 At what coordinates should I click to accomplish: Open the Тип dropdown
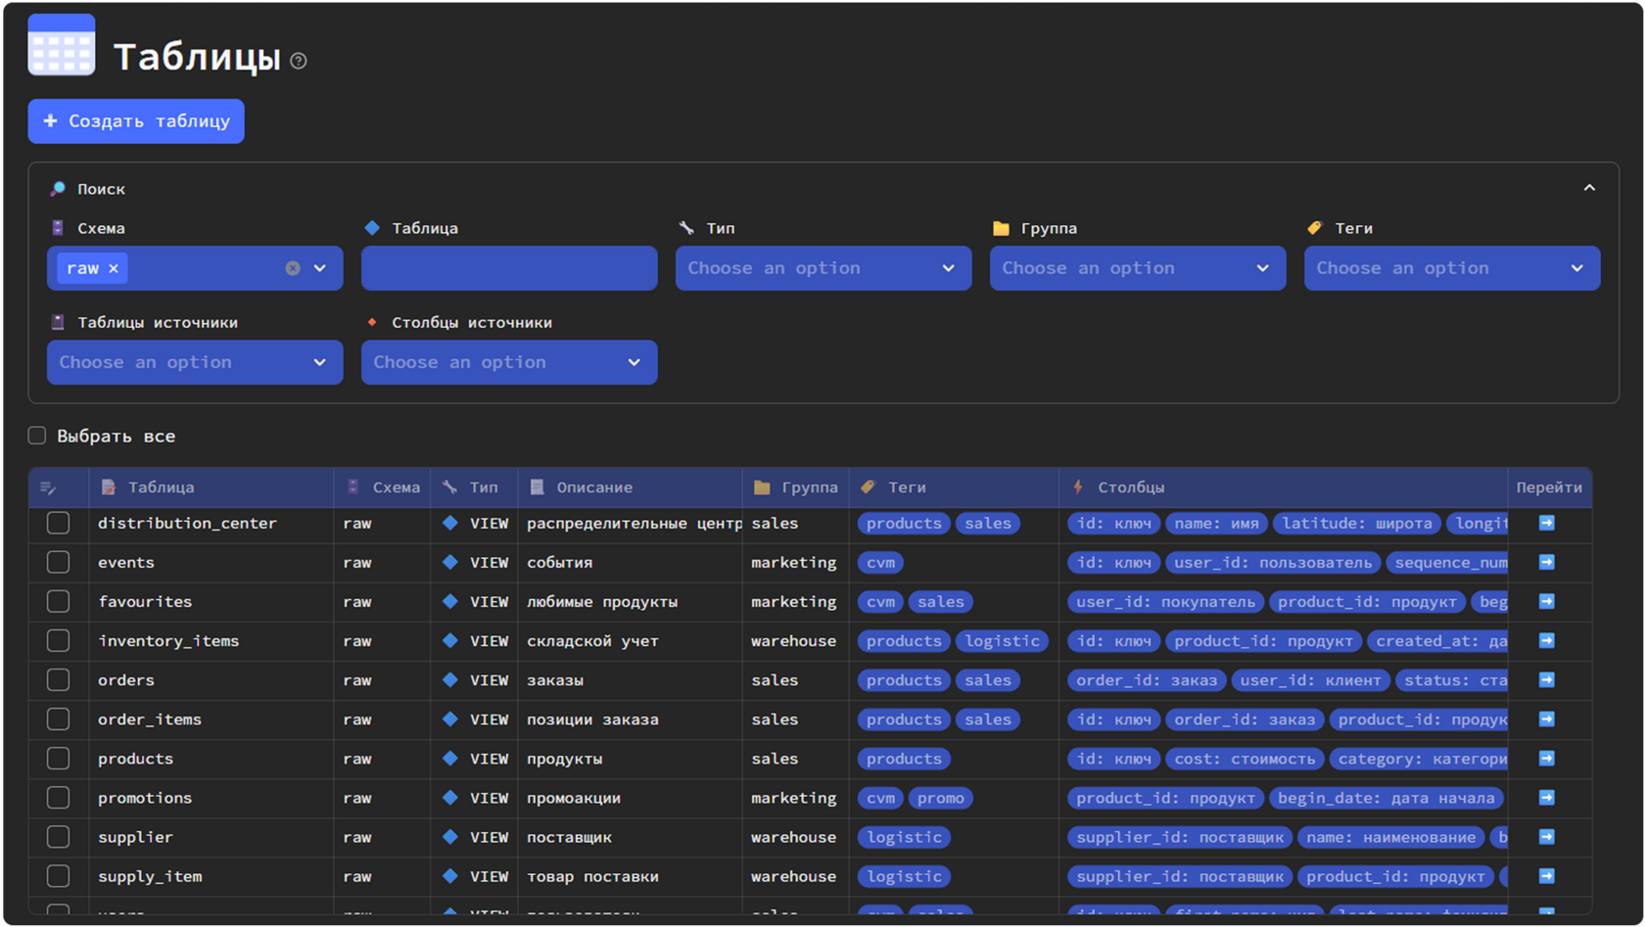tap(822, 268)
